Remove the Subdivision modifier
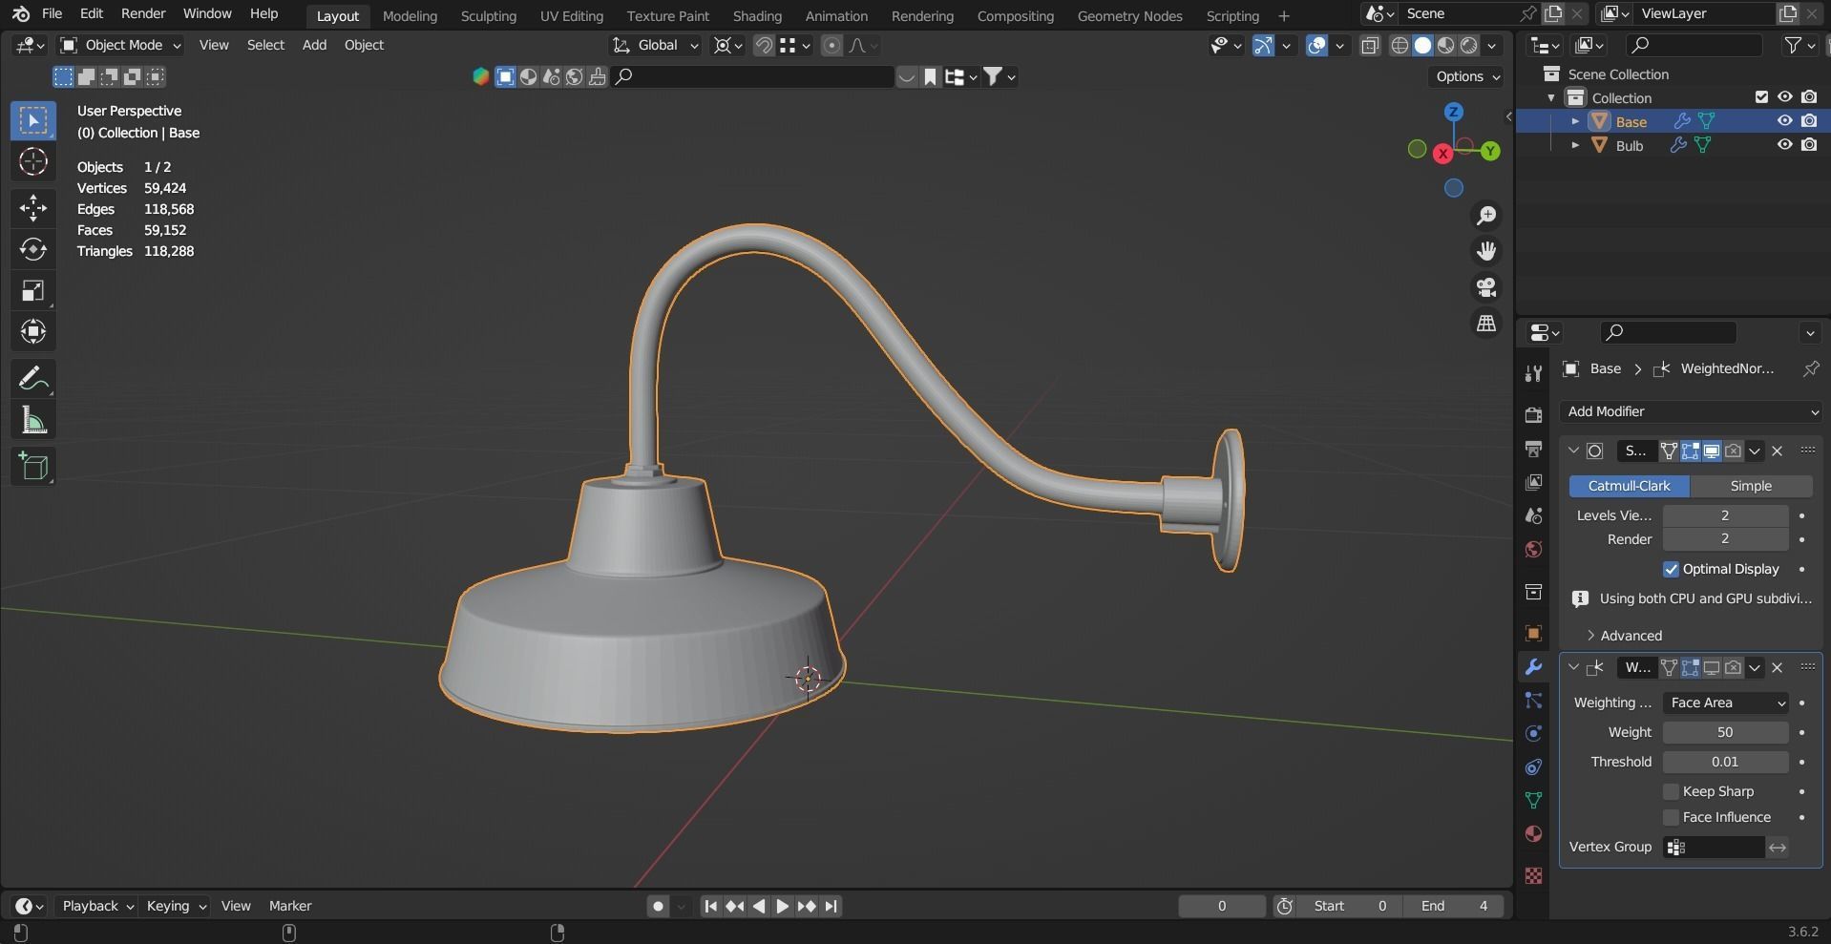The width and height of the screenshot is (1831, 944). 1777,451
